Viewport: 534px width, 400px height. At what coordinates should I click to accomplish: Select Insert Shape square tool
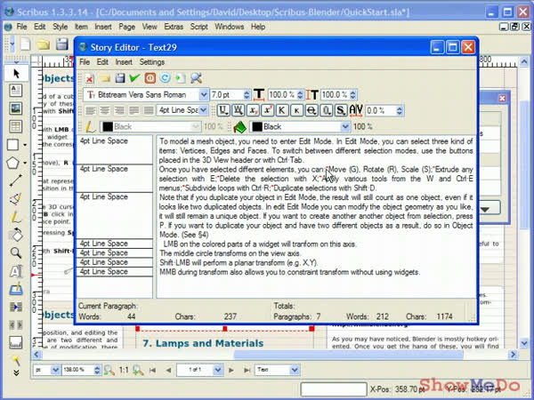click(13, 145)
